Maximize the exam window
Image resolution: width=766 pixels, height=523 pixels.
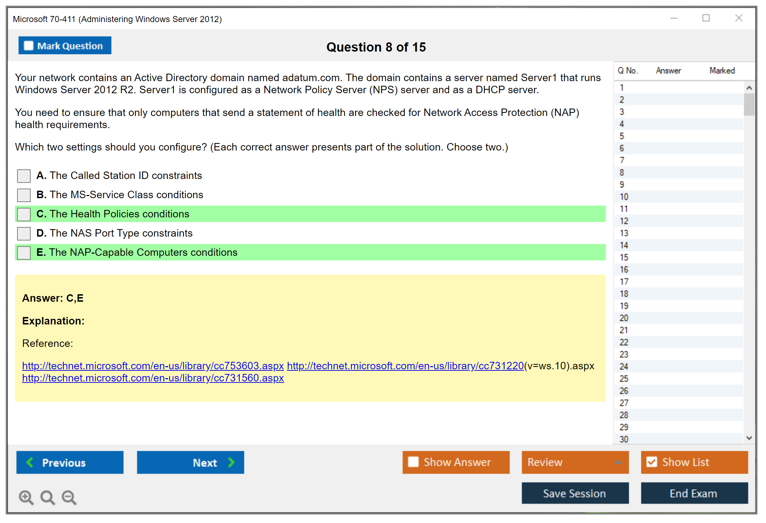click(x=706, y=18)
